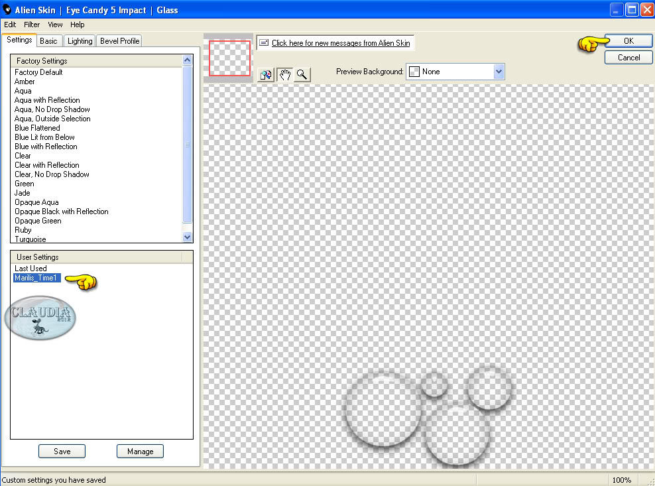
Task: Select the magnifier zoom tool
Action: coord(302,75)
